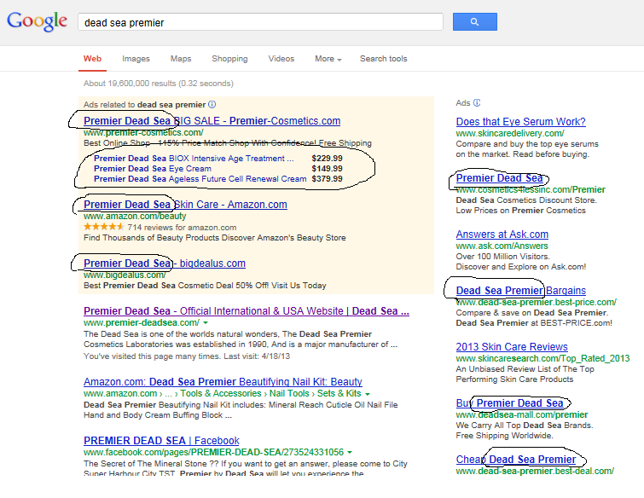
Task: Click www.skincaredelivery.com/ green URL
Action: tap(510, 133)
